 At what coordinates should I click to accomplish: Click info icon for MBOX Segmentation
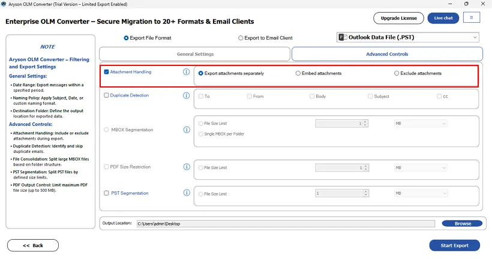click(186, 129)
